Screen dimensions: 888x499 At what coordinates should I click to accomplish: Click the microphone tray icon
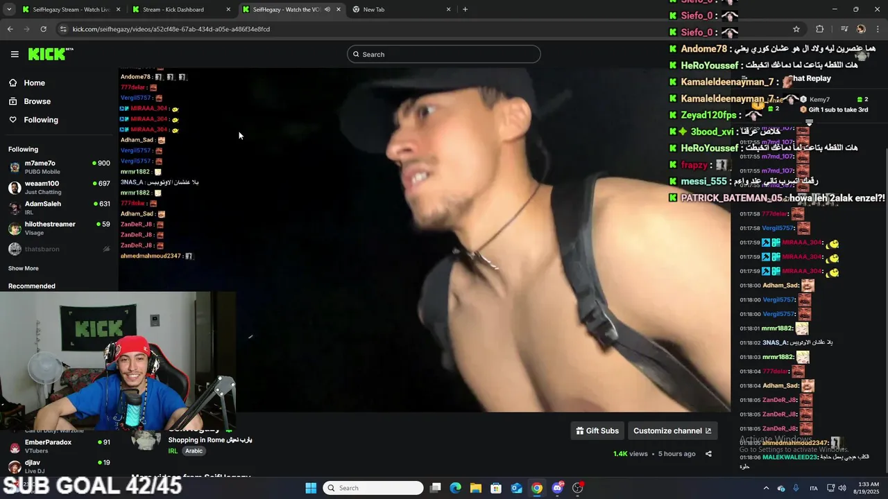tap(796, 488)
